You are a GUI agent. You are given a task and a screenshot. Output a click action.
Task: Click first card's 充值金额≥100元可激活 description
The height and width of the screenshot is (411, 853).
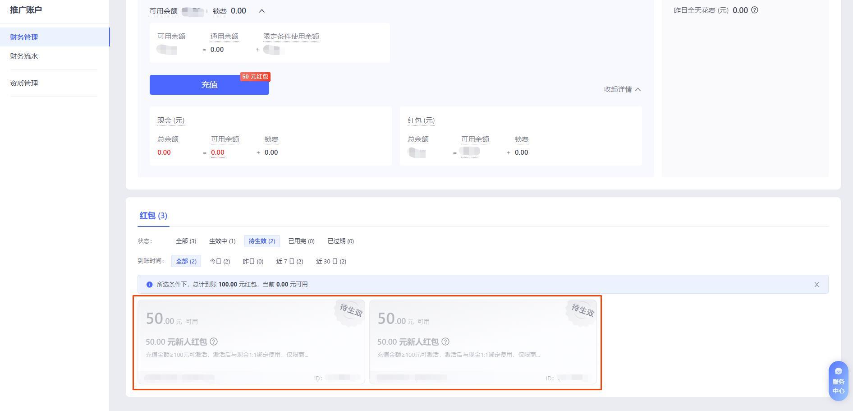point(227,355)
